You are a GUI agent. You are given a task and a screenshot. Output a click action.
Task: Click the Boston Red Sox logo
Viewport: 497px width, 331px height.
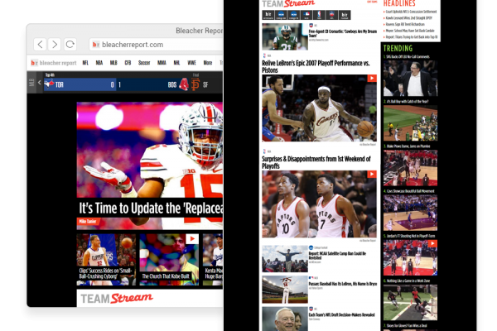(x=184, y=84)
